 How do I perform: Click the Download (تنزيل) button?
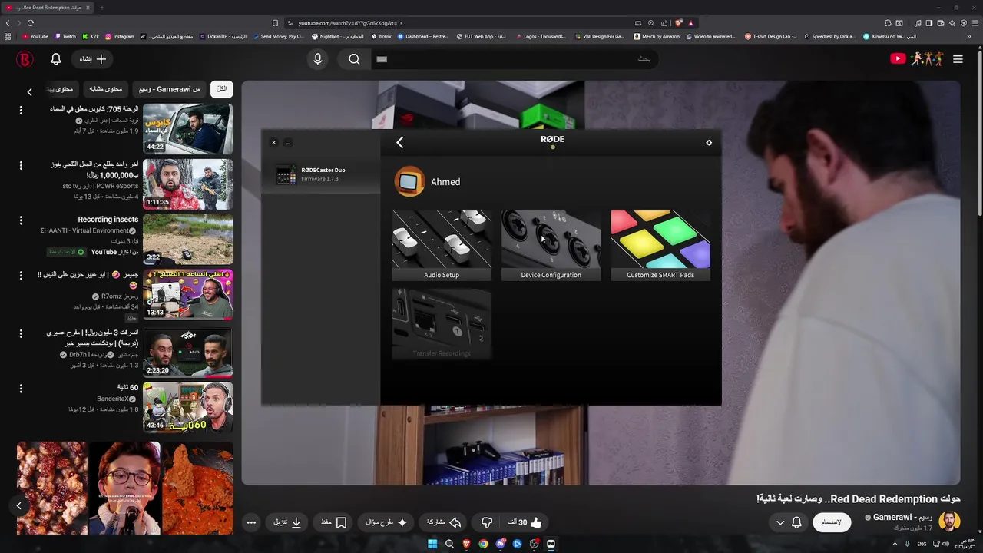click(287, 522)
